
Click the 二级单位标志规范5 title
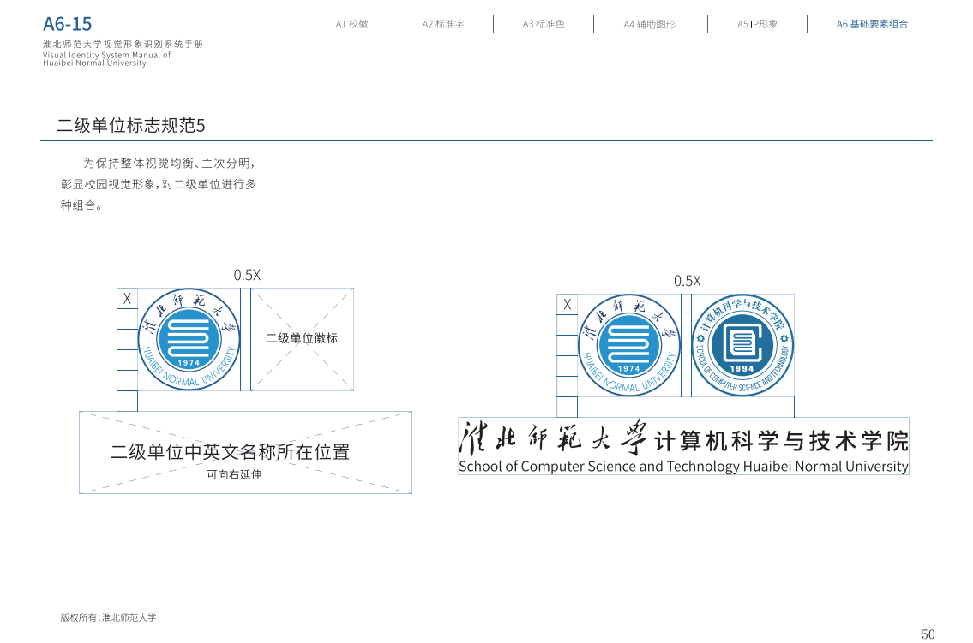[131, 125]
